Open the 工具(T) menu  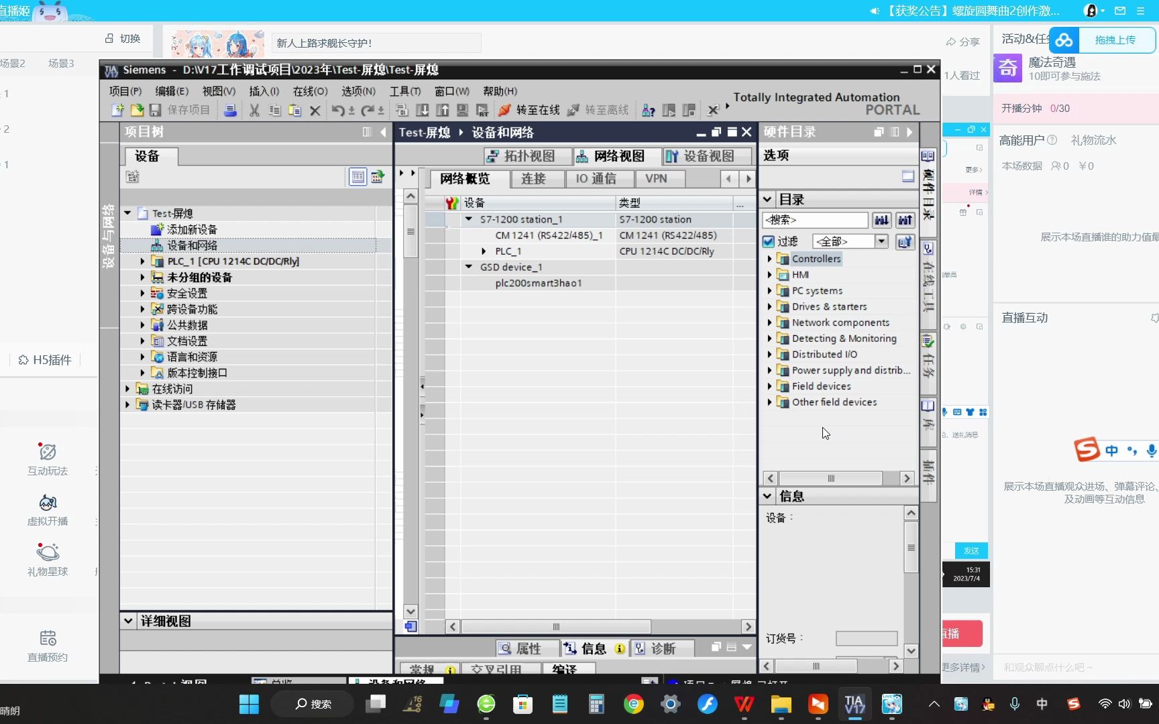(405, 91)
